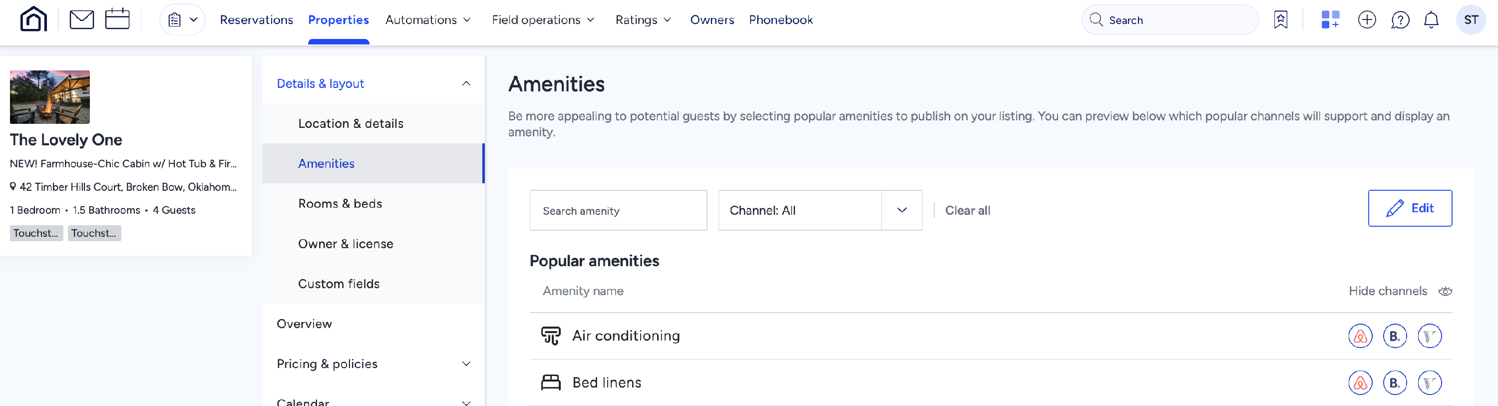Click Booking.com icon for Bed linens

1395,382
